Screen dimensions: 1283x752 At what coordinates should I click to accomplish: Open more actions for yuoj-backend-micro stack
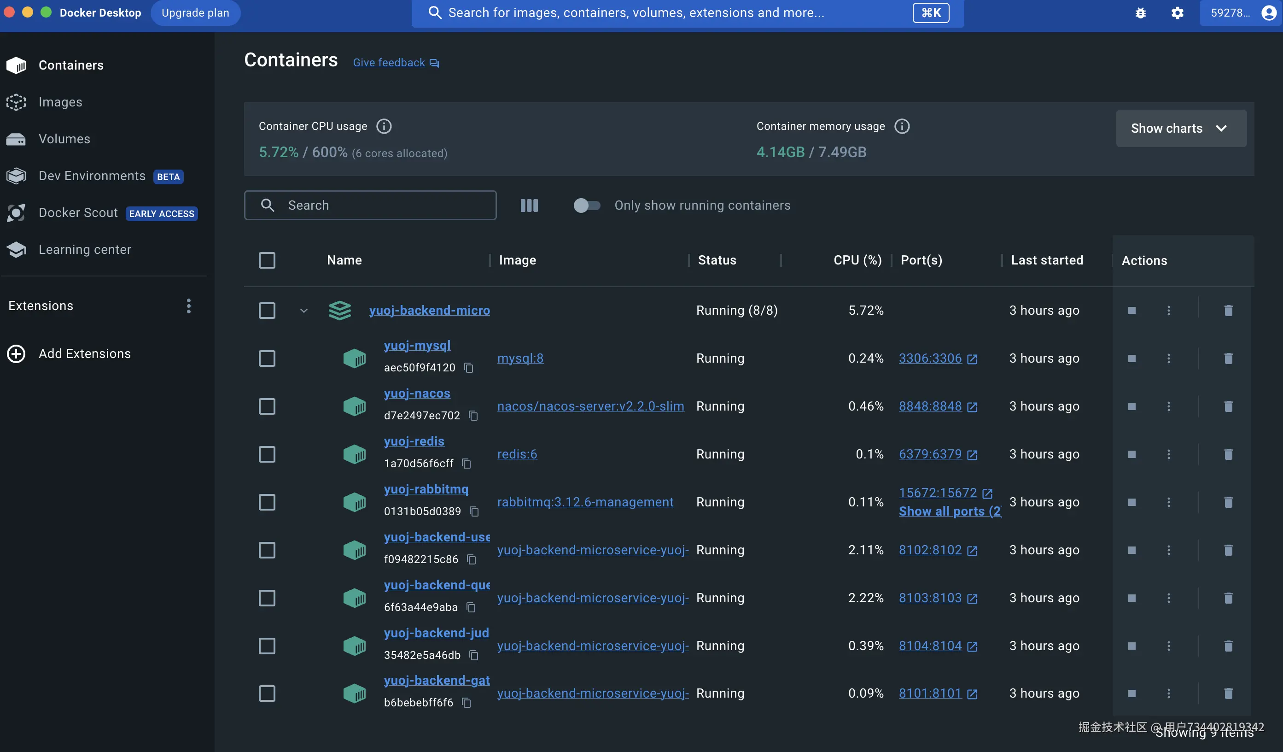1168,311
